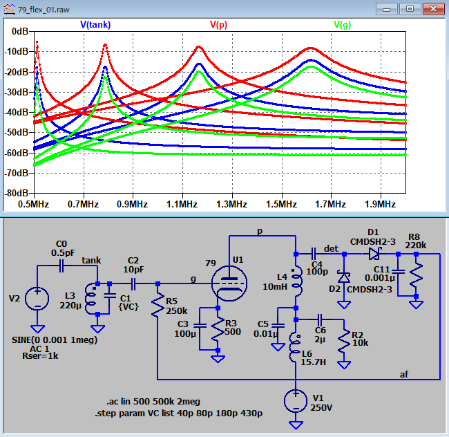This screenshot has width=449, height=437.
Task: Click the 'det' net label
Action: (331, 248)
